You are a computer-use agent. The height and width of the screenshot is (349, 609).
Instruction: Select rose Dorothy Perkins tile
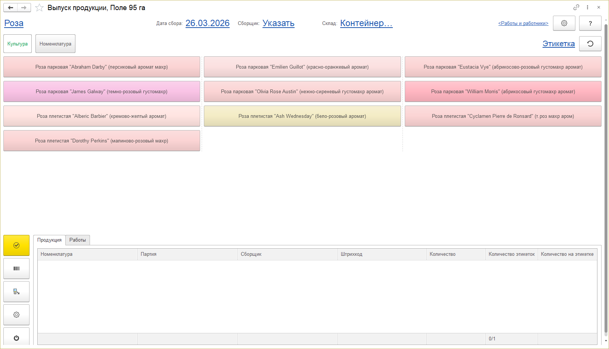coord(102,141)
